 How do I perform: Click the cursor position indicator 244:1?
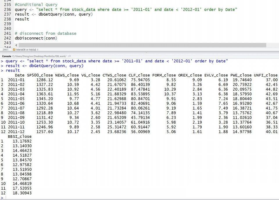(x=5, y=50)
